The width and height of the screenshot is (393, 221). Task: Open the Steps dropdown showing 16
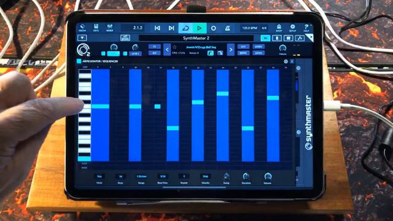(120, 176)
